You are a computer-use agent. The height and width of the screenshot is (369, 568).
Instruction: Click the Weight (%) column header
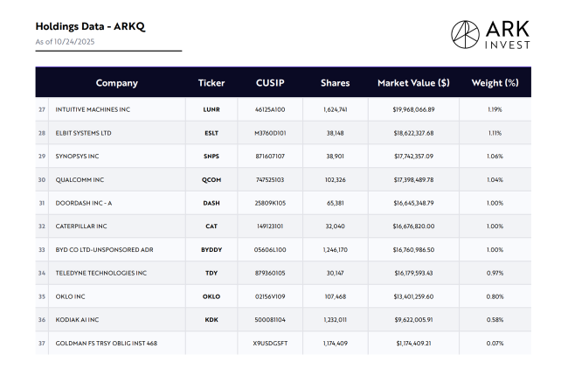[495, 83]
